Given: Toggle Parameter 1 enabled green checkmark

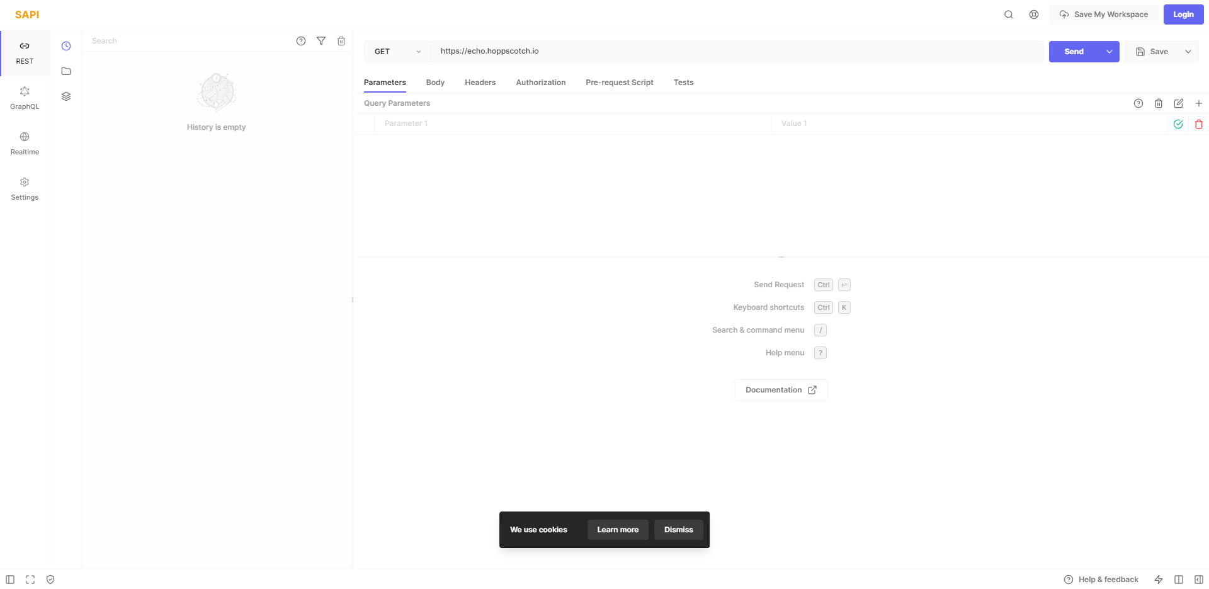Looking at the screenshot, I should 1178,124.
